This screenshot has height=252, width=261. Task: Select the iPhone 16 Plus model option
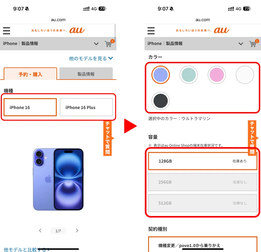[x=86, y=107]
